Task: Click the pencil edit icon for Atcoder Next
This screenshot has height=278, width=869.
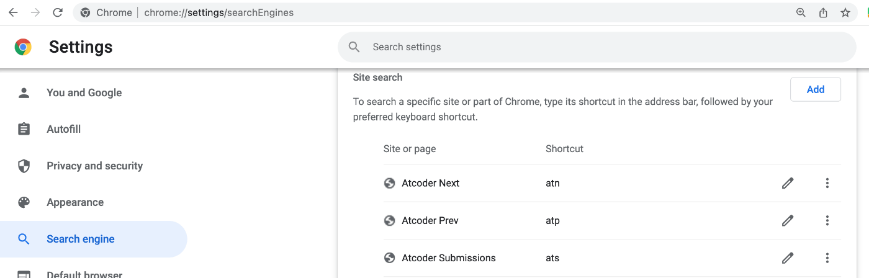Action: [x=788, y=183]
